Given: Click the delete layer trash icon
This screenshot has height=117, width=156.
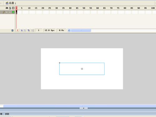Looking at the screenshot, I should click(x=12, y=30).
